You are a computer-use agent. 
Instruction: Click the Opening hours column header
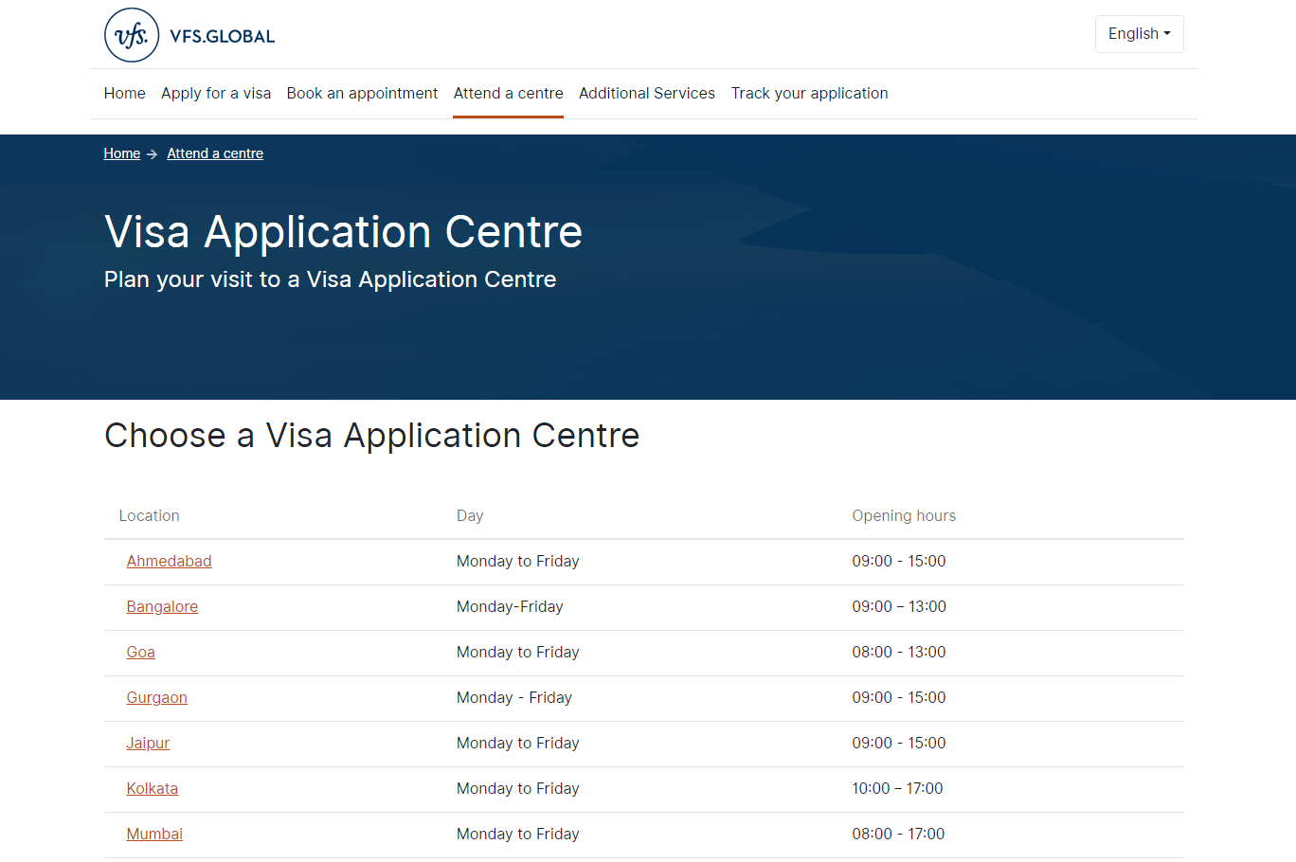pyautogui.click(x=904, y=515)
